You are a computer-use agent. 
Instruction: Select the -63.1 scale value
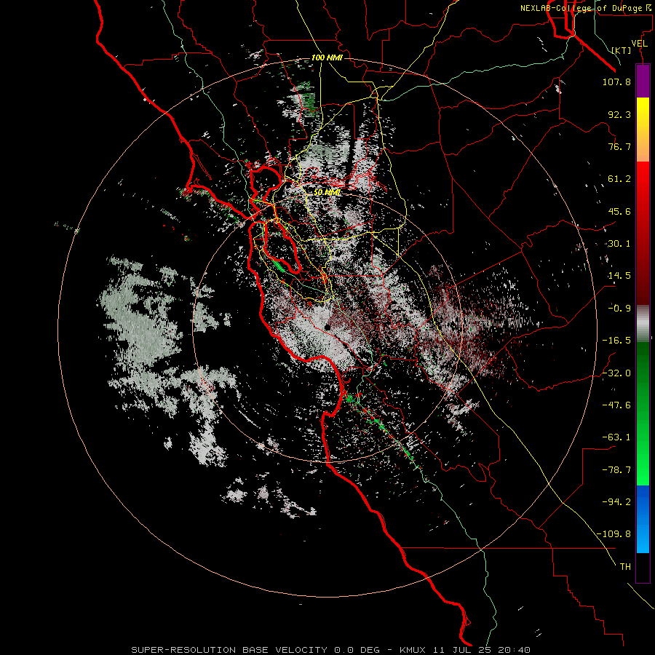[616, 437]
